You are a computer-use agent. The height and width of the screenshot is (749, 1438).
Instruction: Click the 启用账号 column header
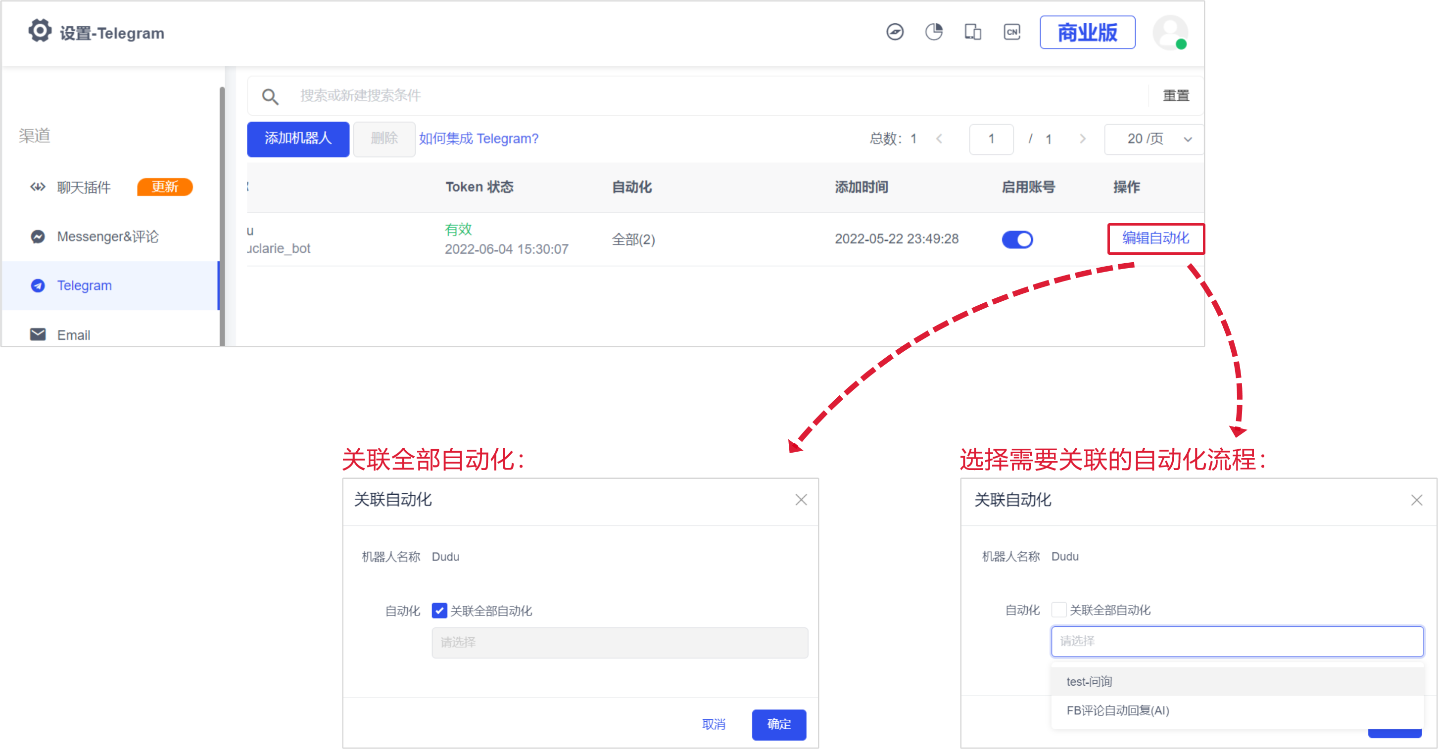(1028, 187)
